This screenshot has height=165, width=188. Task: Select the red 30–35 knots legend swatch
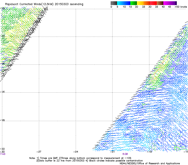point(153,3)
